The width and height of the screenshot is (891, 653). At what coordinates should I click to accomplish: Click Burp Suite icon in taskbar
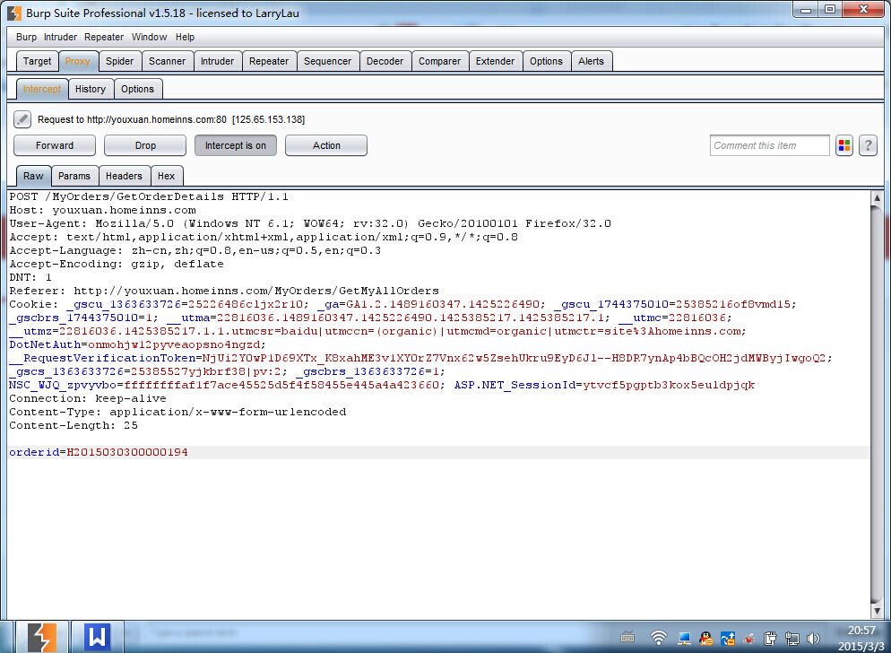(x=41, y=637)
